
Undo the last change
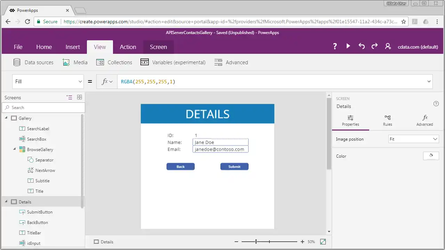pyautogui.click(x=362, y=46)
